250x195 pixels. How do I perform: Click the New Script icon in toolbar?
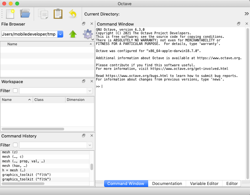pyautogui.click(x=10, y=14)
